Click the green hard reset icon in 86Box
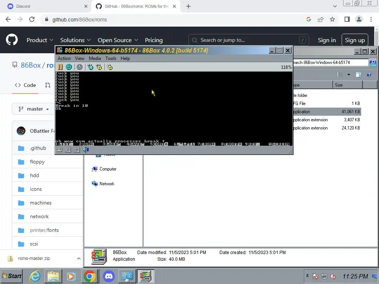 [x=68, y=67]
